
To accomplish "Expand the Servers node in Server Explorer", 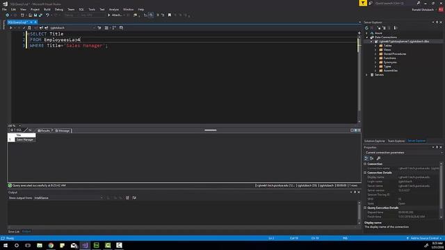I will 366,75.
